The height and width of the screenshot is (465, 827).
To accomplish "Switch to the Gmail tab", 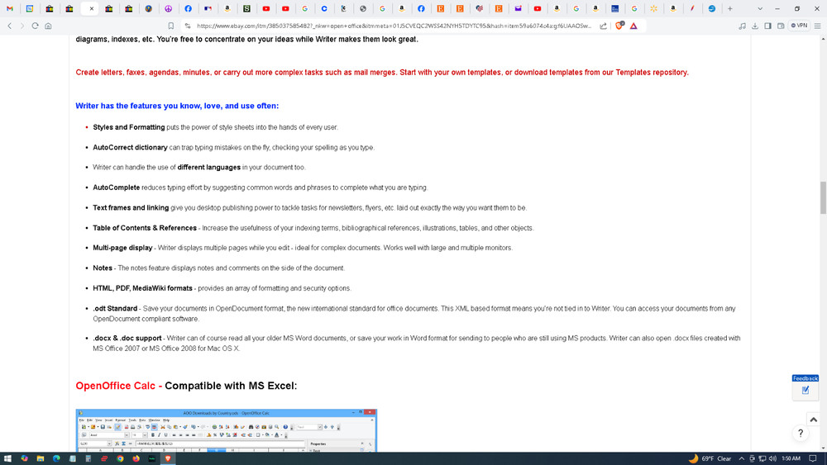I will [x=10, y=8].
